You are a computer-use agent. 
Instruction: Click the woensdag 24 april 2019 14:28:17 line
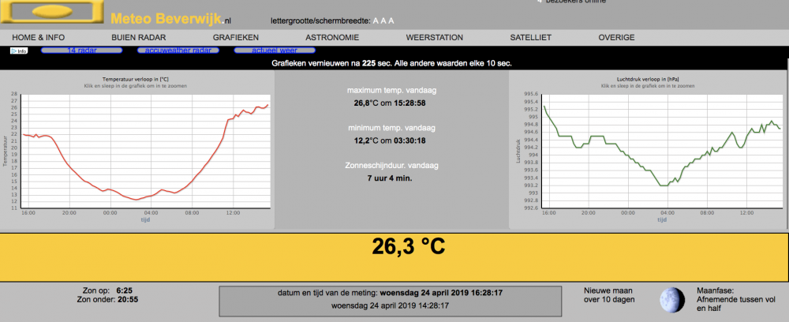(391, 305)
